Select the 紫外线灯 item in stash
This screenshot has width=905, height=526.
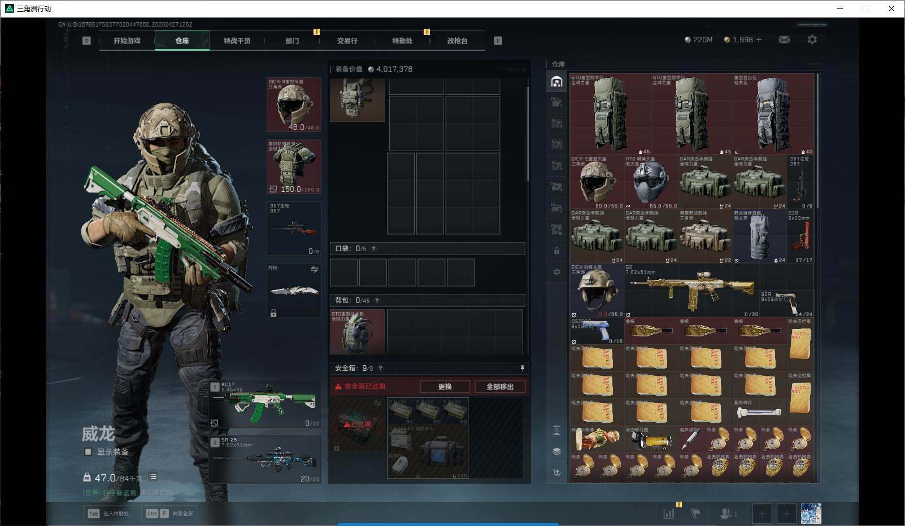pyautogui.click(x=760, y=413)
